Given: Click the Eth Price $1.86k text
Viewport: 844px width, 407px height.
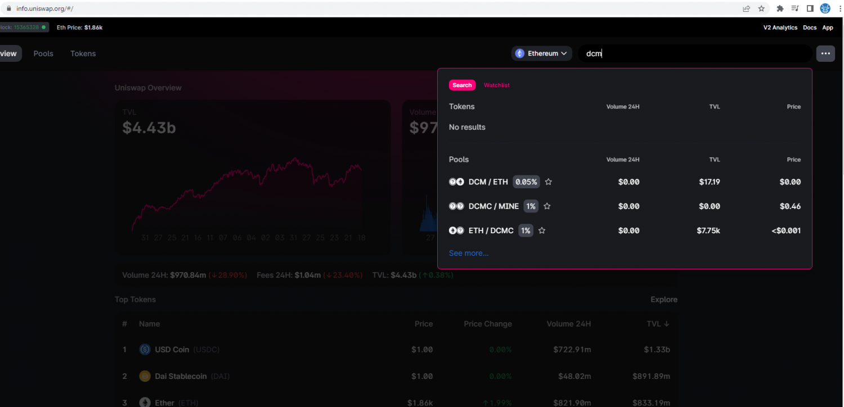Looking at the screenshot, I should 79,28.
